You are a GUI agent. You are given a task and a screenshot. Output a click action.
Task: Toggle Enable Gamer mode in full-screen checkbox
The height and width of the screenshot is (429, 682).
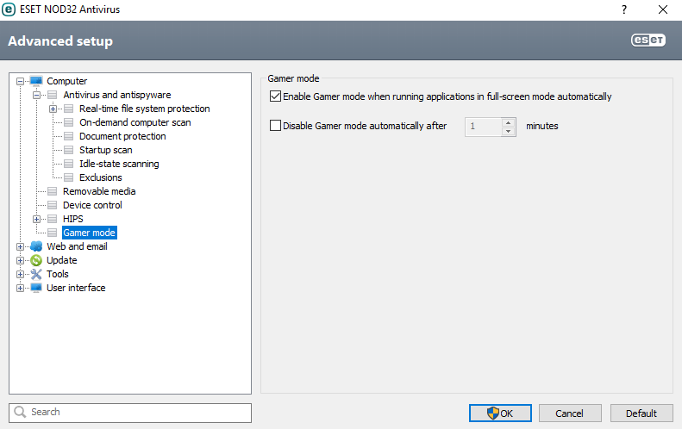[x=276, y=96]
